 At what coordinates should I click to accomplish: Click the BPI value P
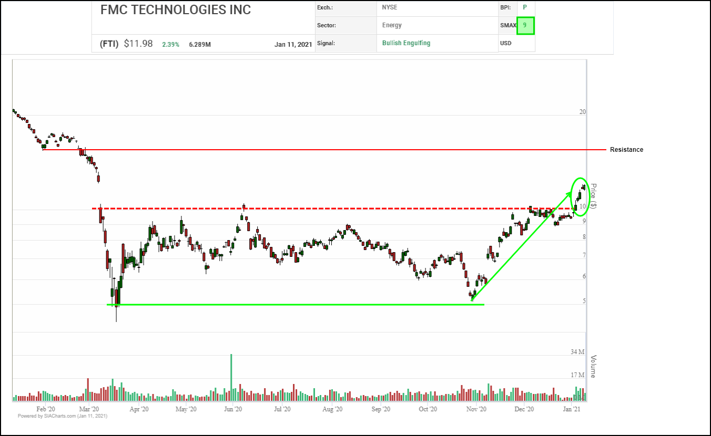pos(524,7)
